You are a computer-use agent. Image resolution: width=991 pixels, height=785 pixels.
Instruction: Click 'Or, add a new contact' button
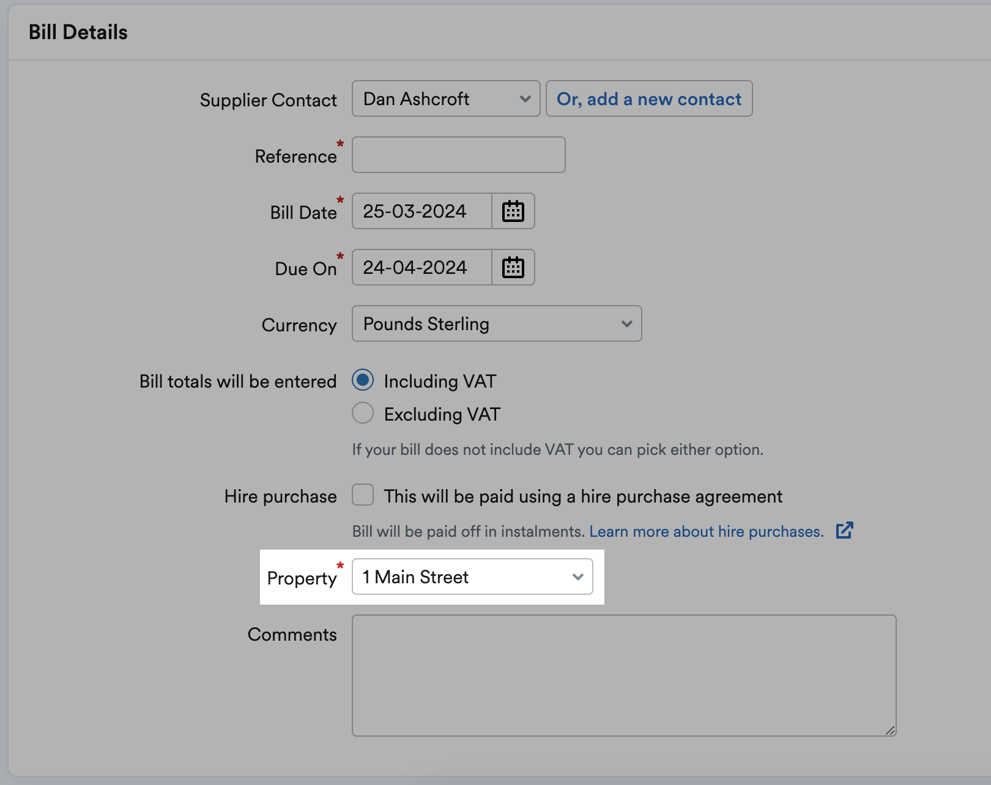[x=649, y=98]
